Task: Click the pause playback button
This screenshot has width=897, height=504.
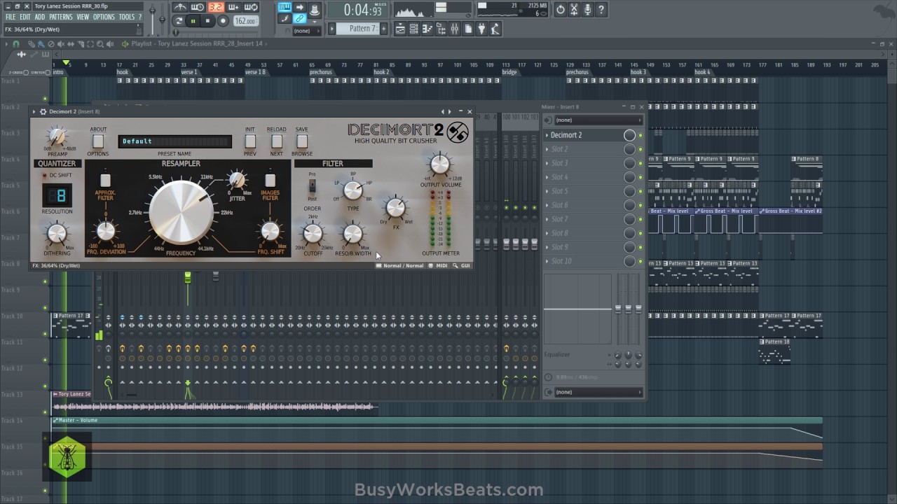Action: (193, 21)
